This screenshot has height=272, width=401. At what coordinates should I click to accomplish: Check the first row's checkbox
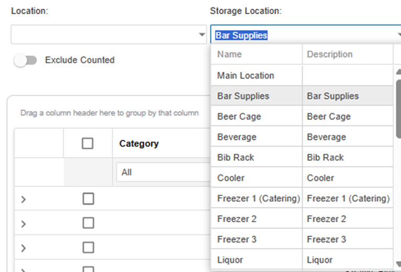coord(88,199)
